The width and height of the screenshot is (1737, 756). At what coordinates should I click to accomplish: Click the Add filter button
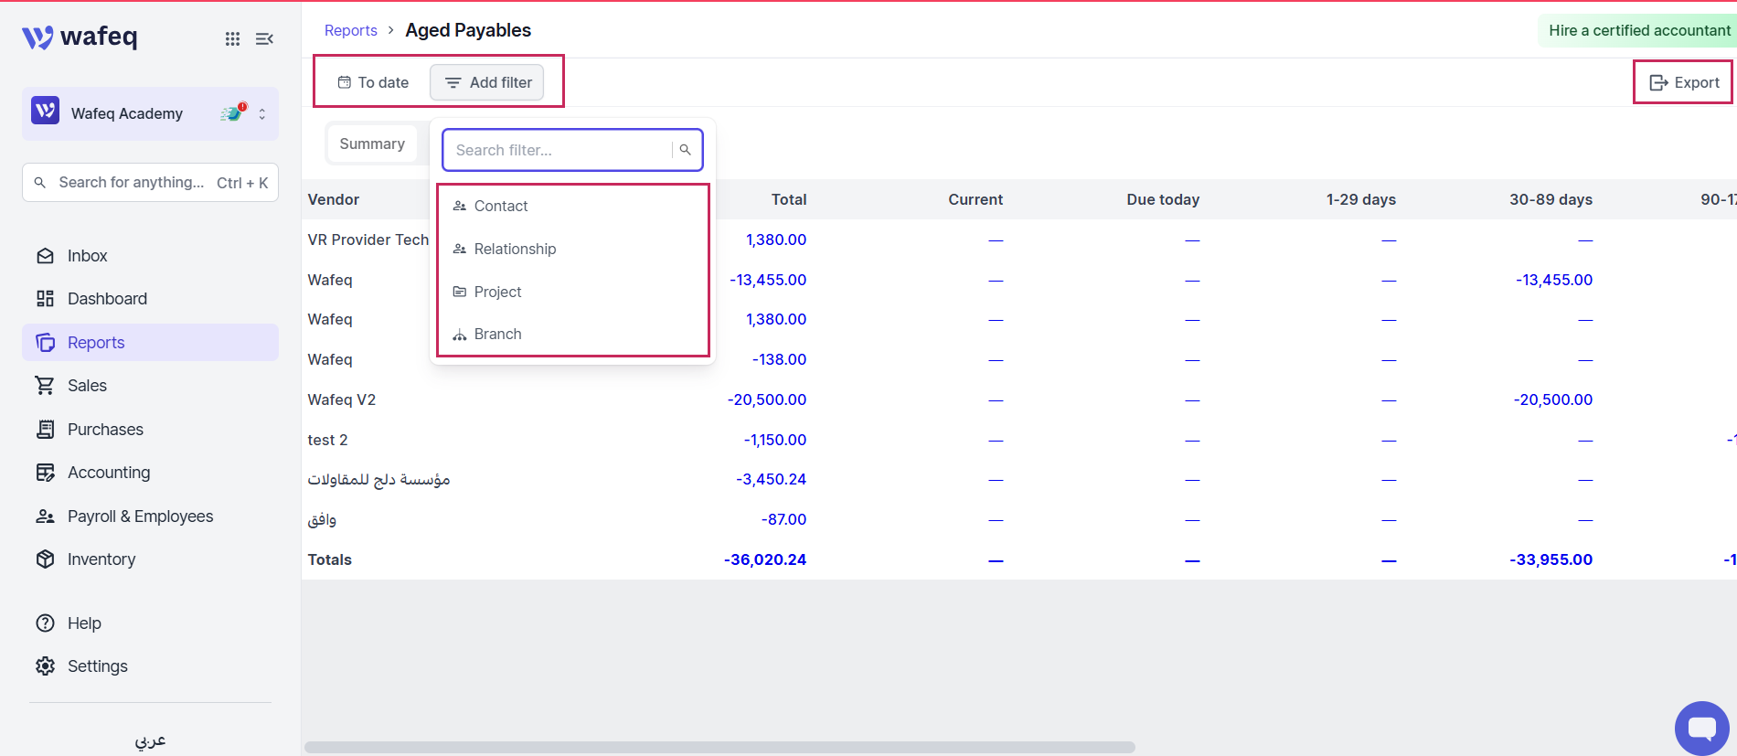coord(487,82)
